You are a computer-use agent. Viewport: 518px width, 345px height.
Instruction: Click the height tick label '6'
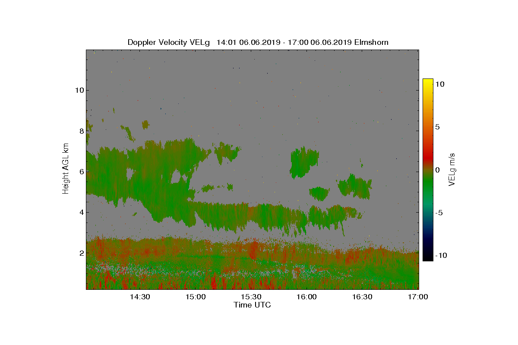pos(81,172)
